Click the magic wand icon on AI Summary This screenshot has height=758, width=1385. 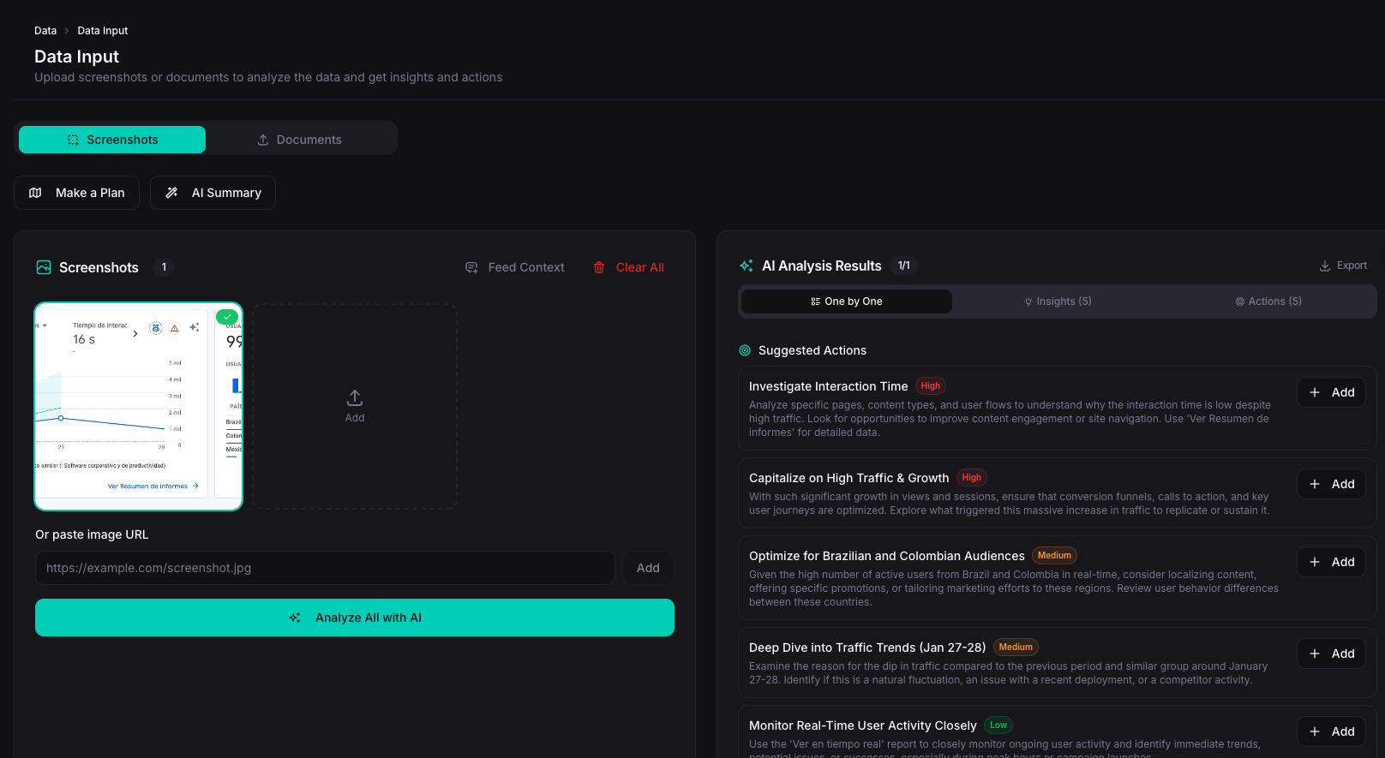[171, 193]
